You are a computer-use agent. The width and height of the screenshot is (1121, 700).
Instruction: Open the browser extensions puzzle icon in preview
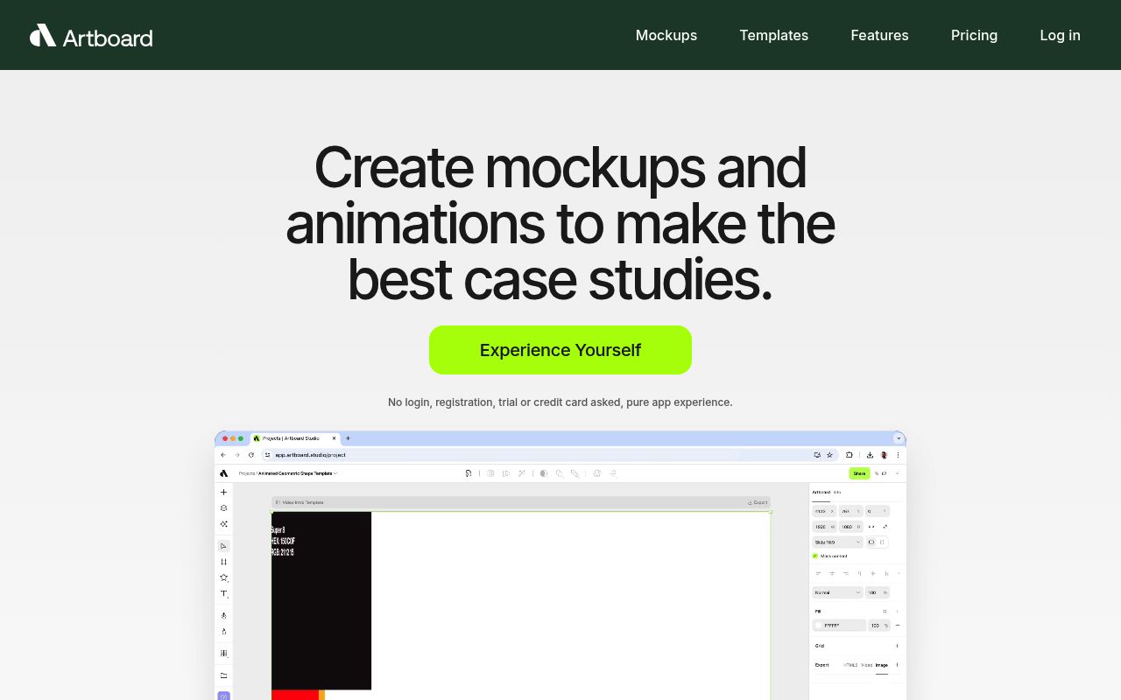850,455
